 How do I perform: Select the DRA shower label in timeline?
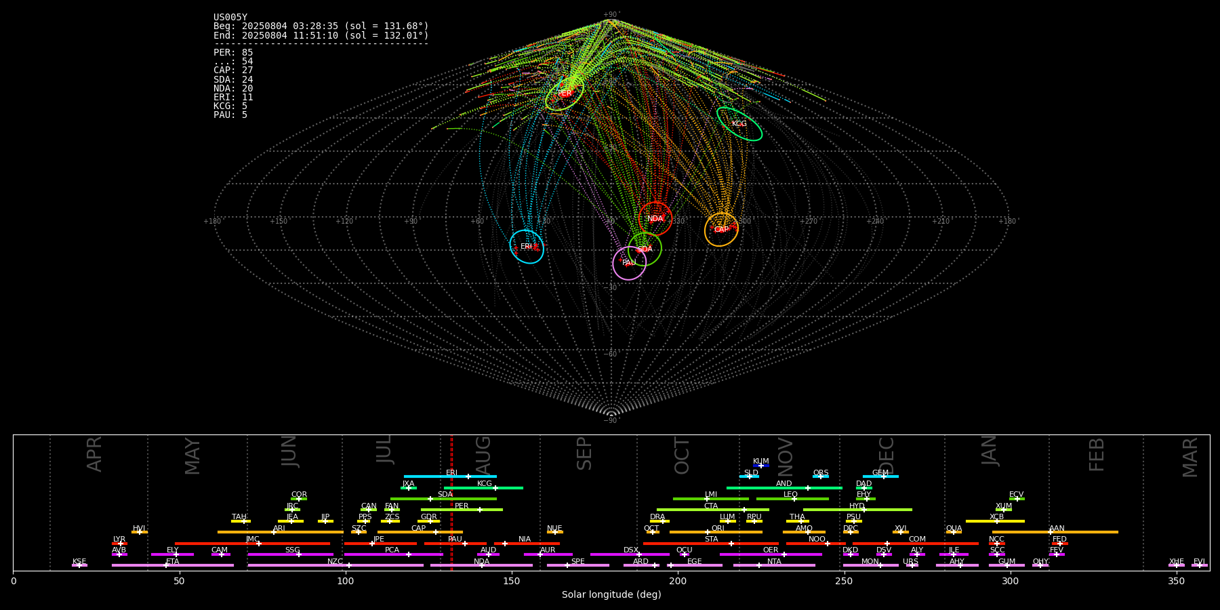point(657,516)
